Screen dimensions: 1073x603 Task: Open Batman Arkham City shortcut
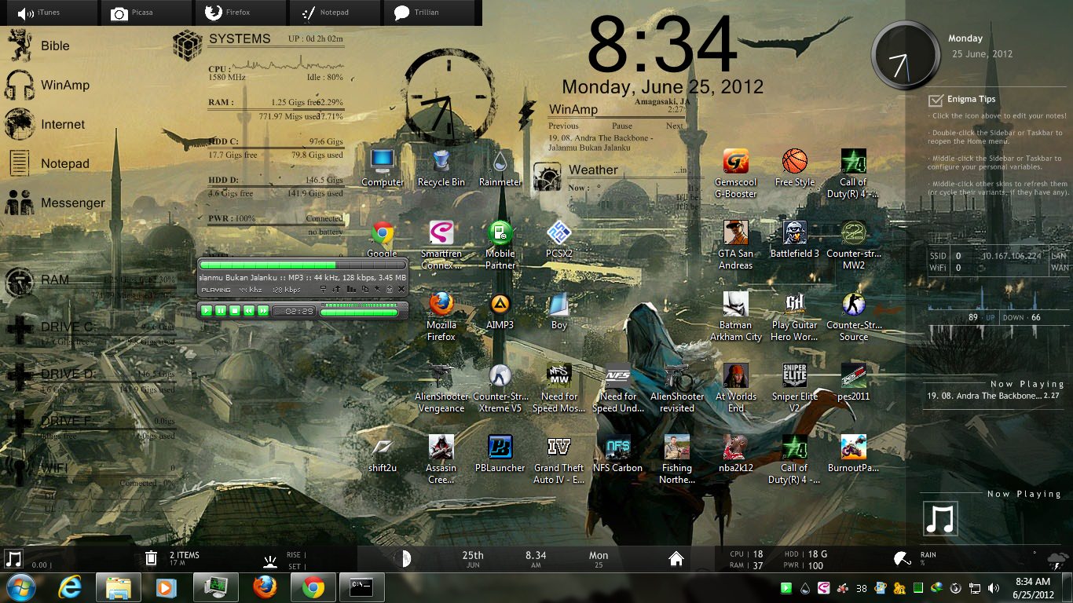[736, 316]
